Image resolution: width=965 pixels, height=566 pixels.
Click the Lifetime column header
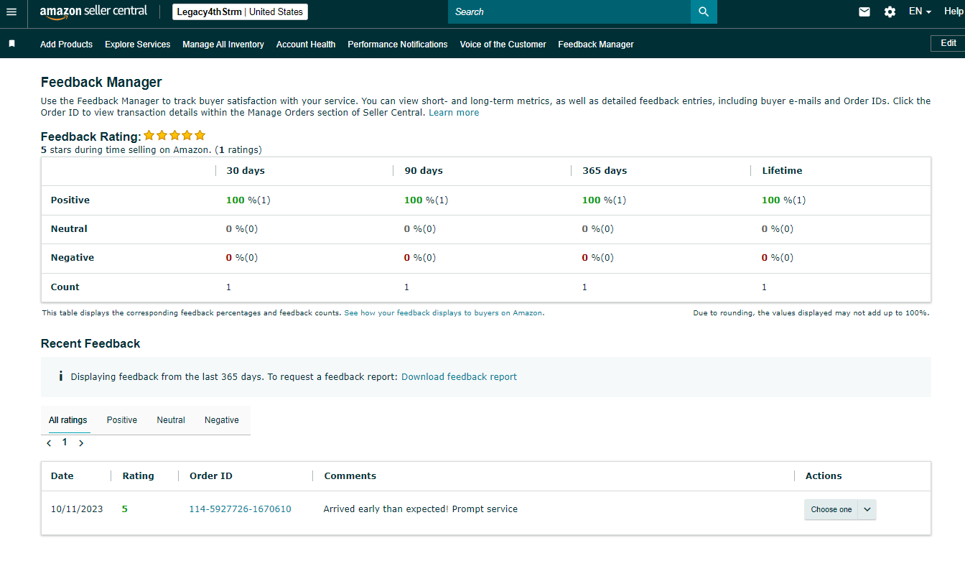[x=783, y=171]
